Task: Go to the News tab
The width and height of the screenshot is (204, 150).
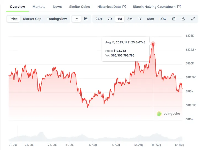Action: tap(57, 7)
